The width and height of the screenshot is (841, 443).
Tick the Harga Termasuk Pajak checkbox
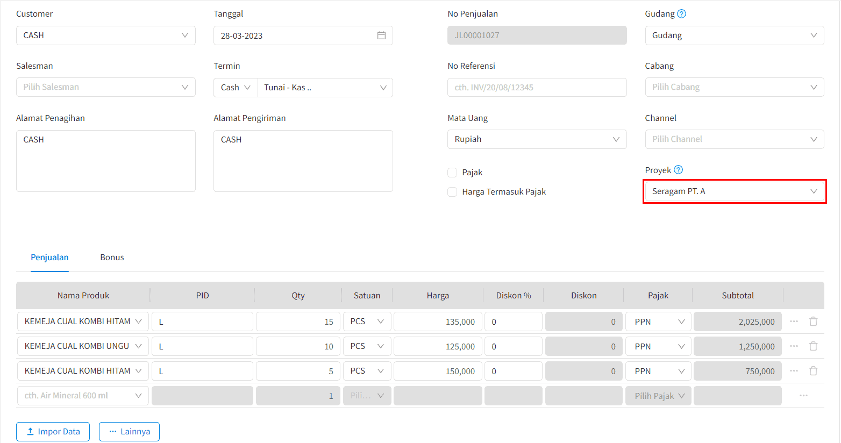coord(452,192)
